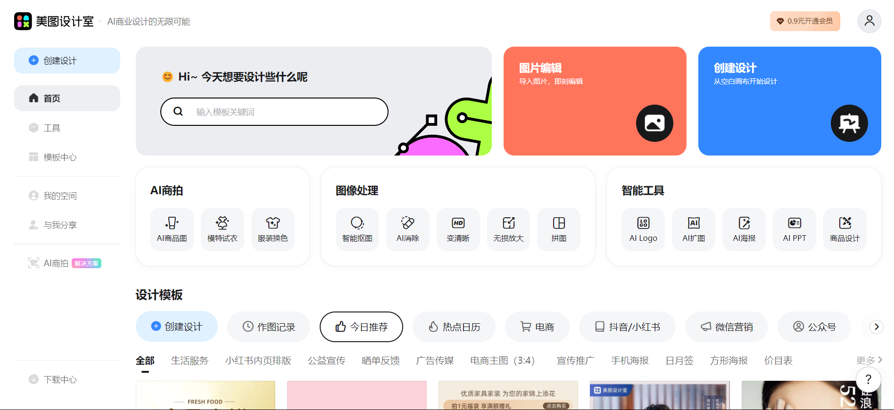This screenshot has height=410, width=894.
Task: Select the 电商 filter
Action: (537, 327)
